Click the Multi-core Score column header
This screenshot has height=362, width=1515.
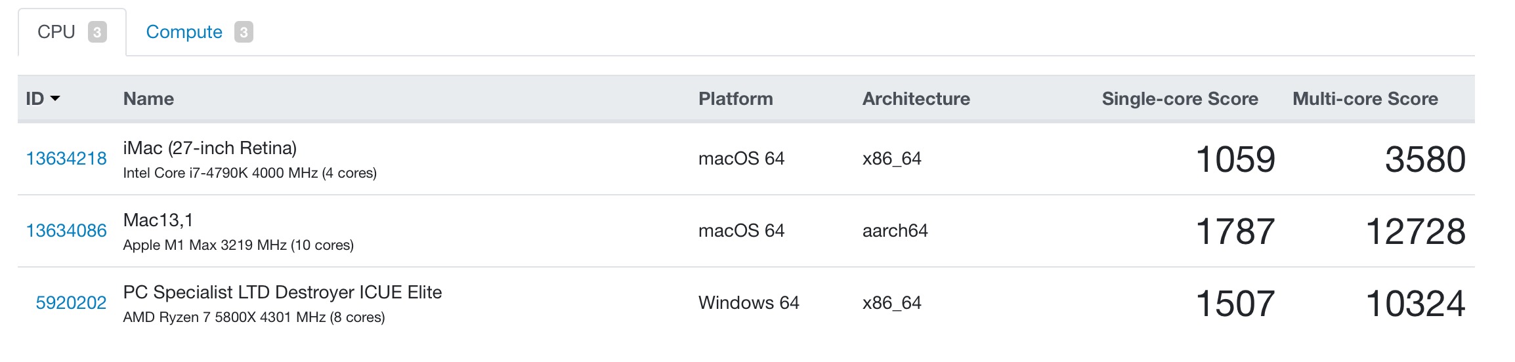[x=1365, y=98]
